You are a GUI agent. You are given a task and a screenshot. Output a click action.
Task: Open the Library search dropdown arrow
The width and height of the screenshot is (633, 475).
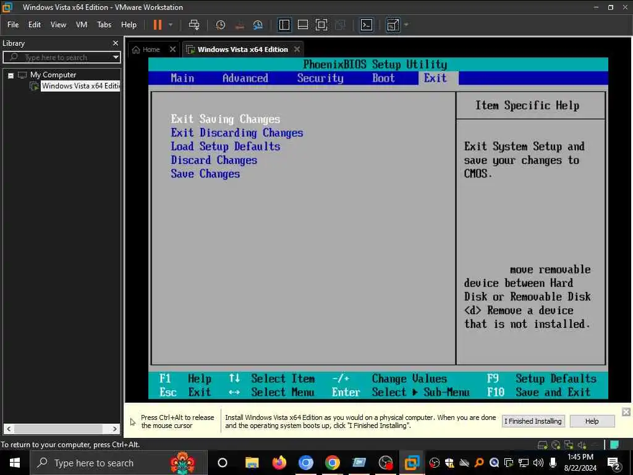(x=116, y=58)
